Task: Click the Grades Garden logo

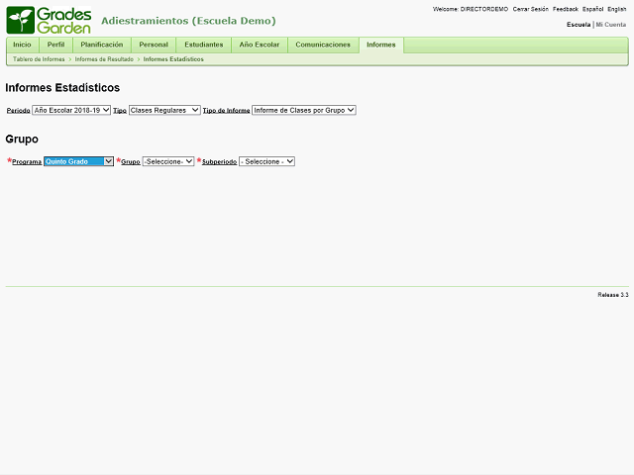Action: (50, 20)
